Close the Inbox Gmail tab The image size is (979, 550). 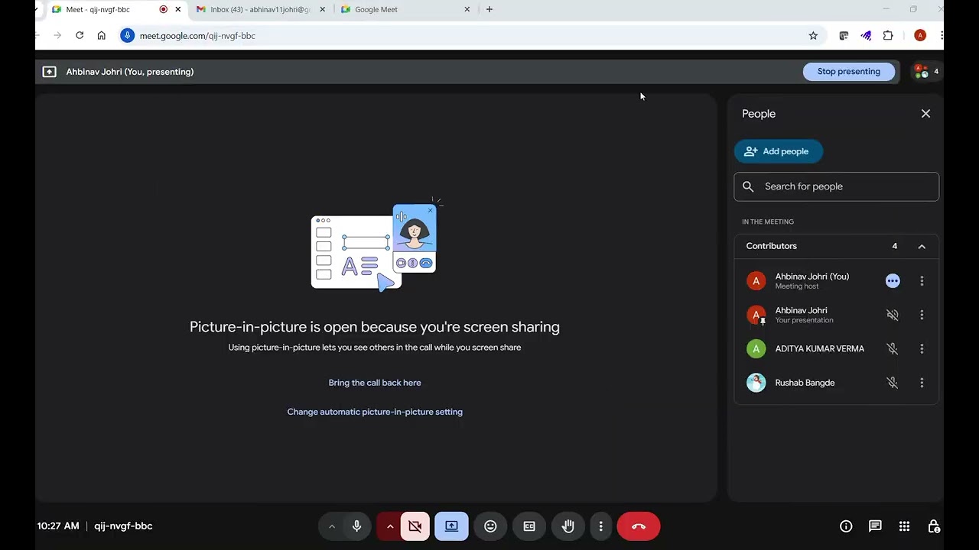pyautogui.click(x=322, y=9)
